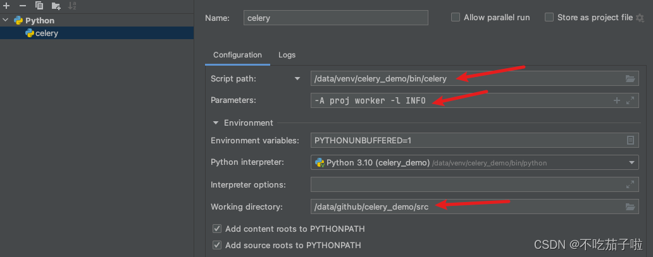Image resolution: width=653 pixels, height=257 pixels.
Task: Create a new configuration folder
Action: pyautogui.click(x=56, y=6)
